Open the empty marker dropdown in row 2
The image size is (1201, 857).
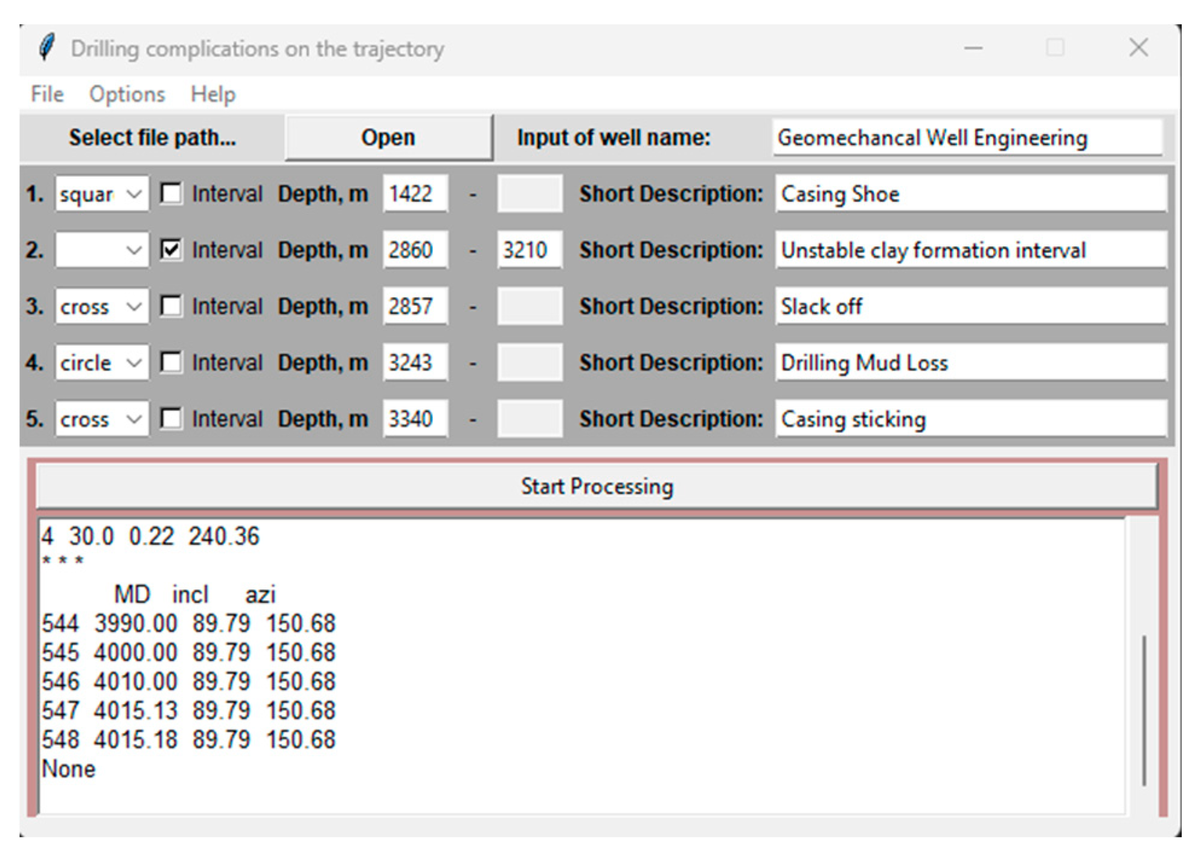click(133, 250)
